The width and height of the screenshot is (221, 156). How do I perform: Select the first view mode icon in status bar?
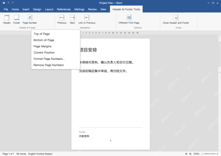(x=186, y=154)
